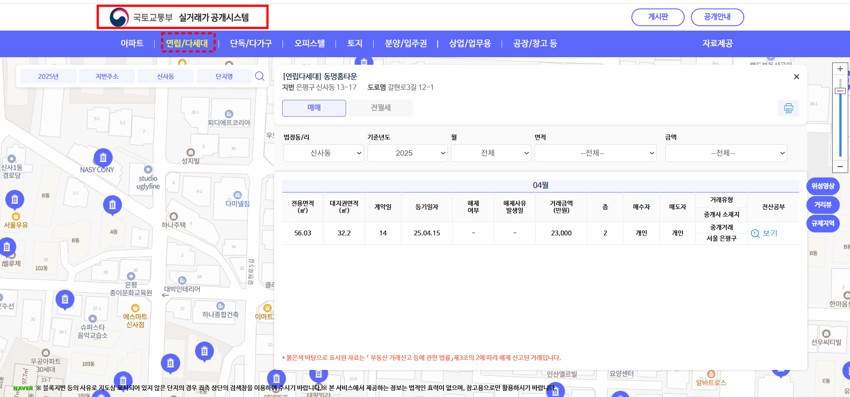Select the 지번주소 search filter
This screenshot has width=850, height=397.
pos(107,76)
